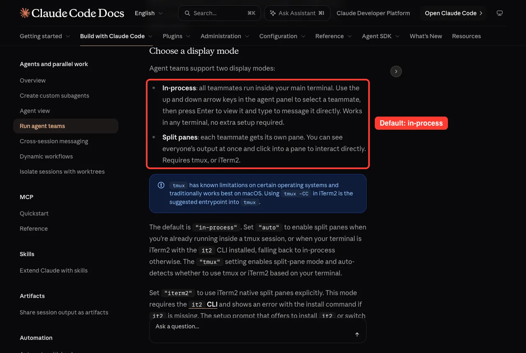This screenshot has width=526, height=353.
Task: Toggle the theme with the monitor icon
Action: tap(500, 13)
